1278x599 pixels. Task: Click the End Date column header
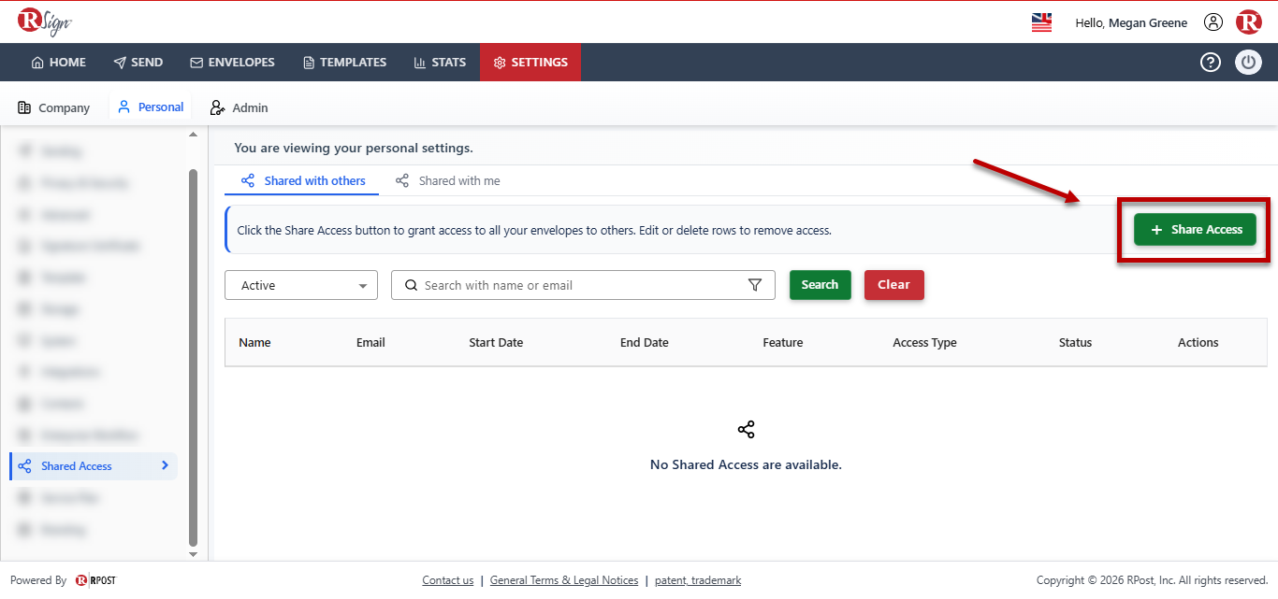coord(645,343)
